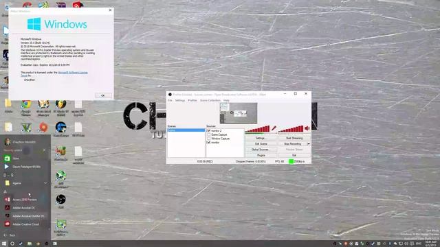Viewport: 440px width, 247px height.
Task: Open the Microsoft Software License Terms link
Action: pyautogui.click(x=55, y=74)
